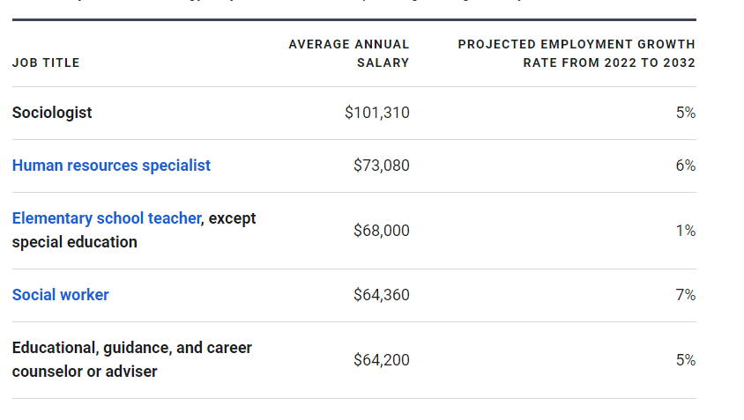Select the $101,310 salary value
Viewport: 744px width, 420px height.
pyautogui.click(x=376, y=113)
